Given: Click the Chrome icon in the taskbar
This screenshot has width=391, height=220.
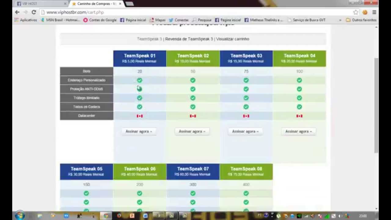Looking at the screenshot, I should 106,215.
